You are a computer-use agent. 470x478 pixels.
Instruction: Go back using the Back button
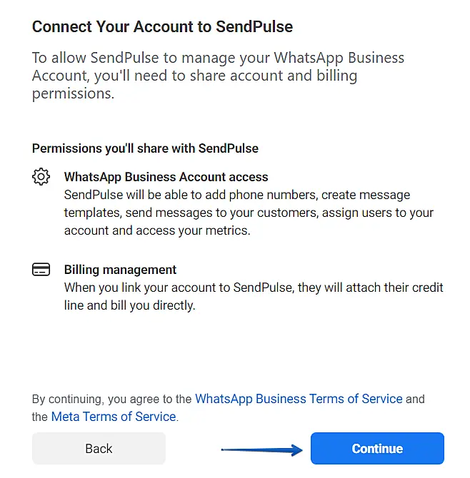[x=99, y=449]
